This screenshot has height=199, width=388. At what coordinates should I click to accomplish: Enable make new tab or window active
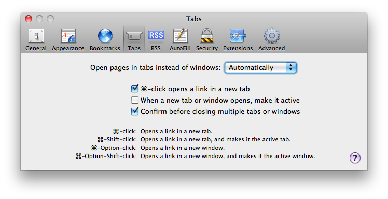coord(135,100)
